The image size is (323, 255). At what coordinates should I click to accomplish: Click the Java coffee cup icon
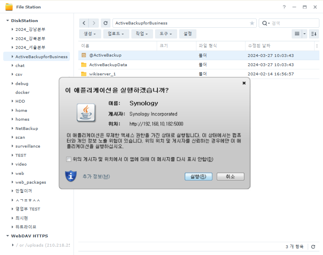pos(86,113)
